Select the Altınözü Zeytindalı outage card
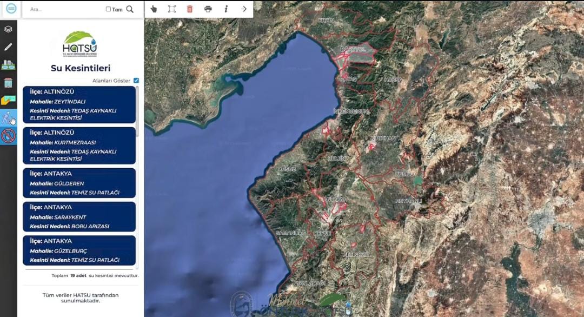The width and height of the screenshot is (584, 317). pyautogui.click(x=79, y=104)
